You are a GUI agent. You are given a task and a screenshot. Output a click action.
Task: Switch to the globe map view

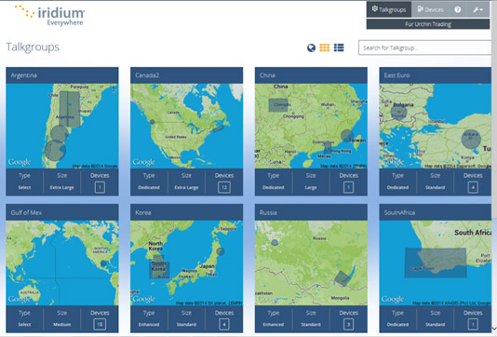pyautogui.click(x=311, y=47)
